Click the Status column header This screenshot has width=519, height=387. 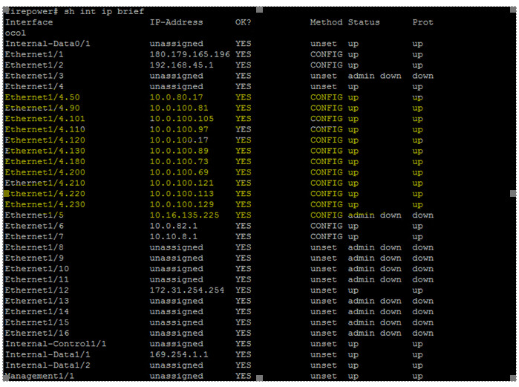click(364, 22)
